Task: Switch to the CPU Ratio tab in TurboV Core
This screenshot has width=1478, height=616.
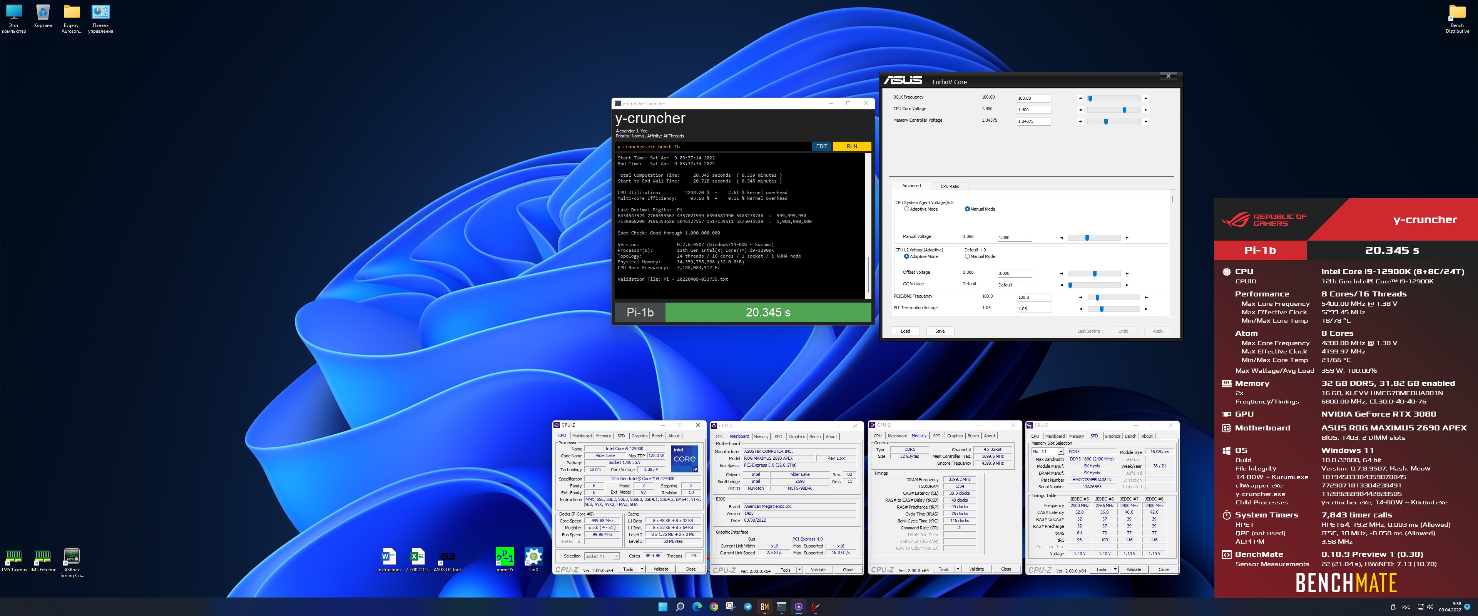Action: [x=950, y=186]
